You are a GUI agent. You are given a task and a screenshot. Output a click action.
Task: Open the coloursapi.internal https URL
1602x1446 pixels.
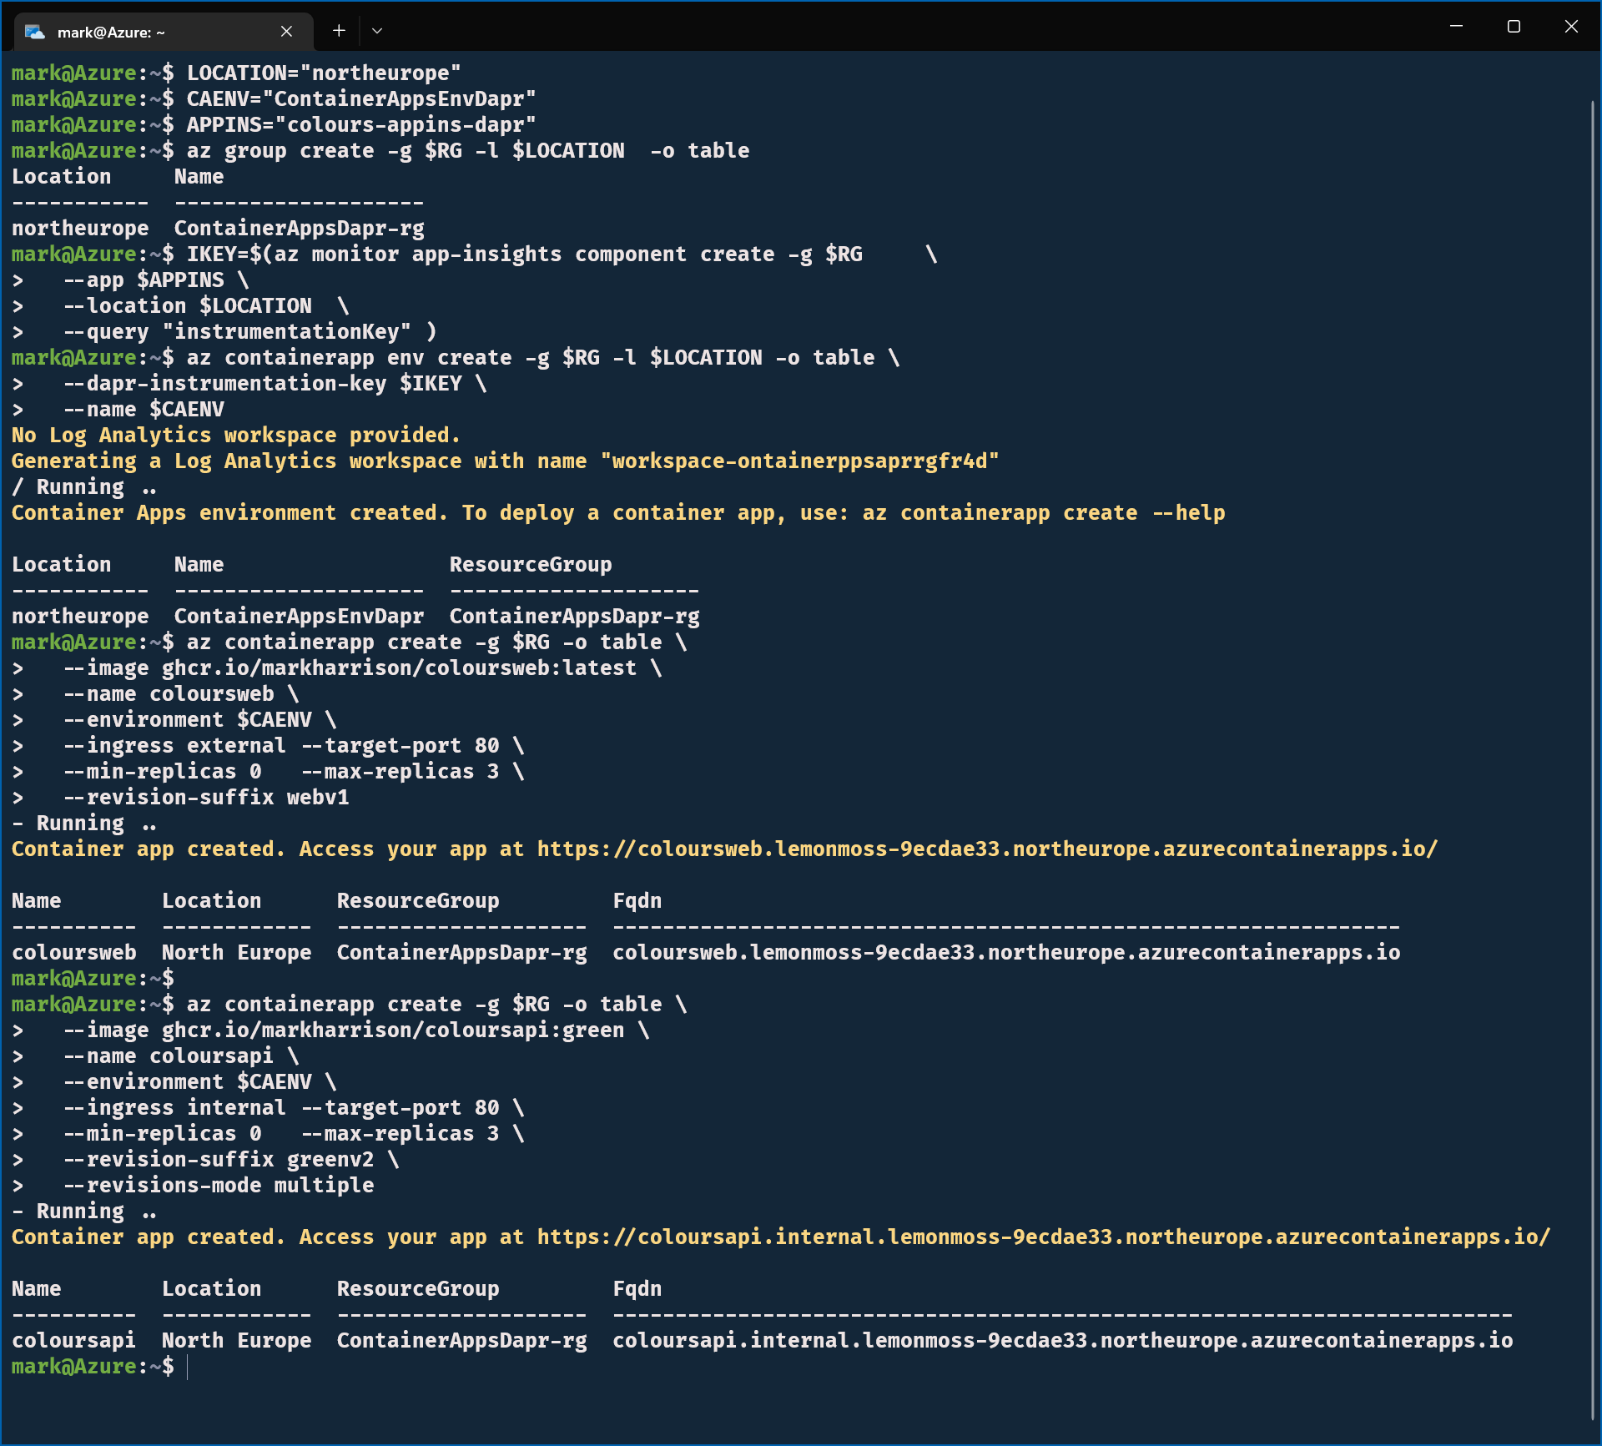[1043, 1237]
